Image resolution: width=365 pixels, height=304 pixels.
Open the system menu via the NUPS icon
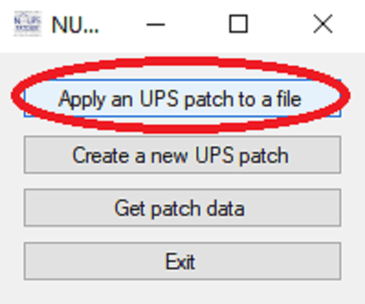[26, 25]
